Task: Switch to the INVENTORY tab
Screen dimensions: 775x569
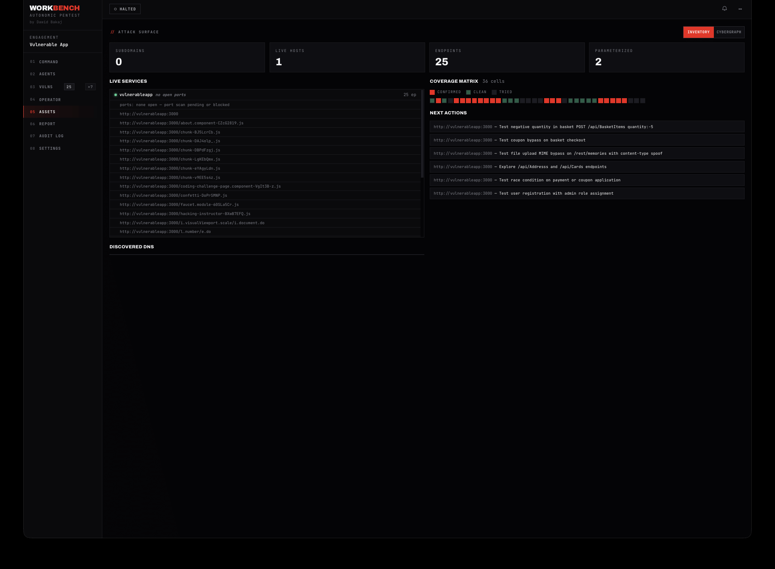Action: (x=698, y=32)
